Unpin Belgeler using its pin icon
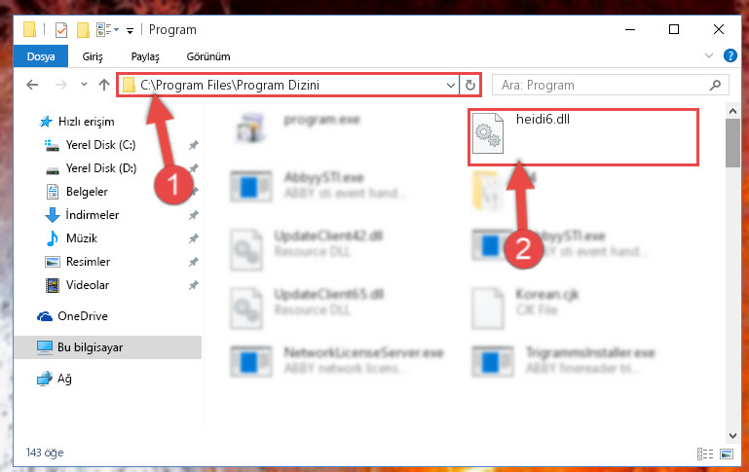749x472 pixels. click(x=193, y=192)
